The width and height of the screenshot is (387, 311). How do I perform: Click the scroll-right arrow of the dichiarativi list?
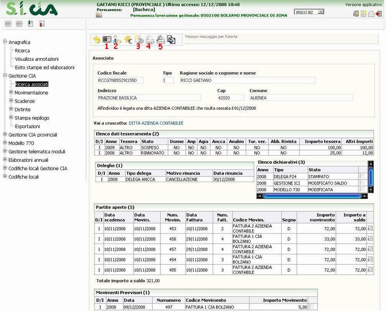[364, 196]
